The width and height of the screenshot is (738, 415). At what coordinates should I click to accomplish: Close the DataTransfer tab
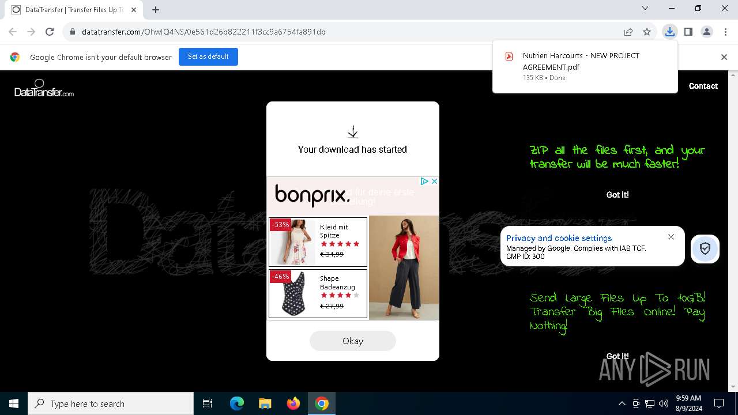[x=134, y=10]
